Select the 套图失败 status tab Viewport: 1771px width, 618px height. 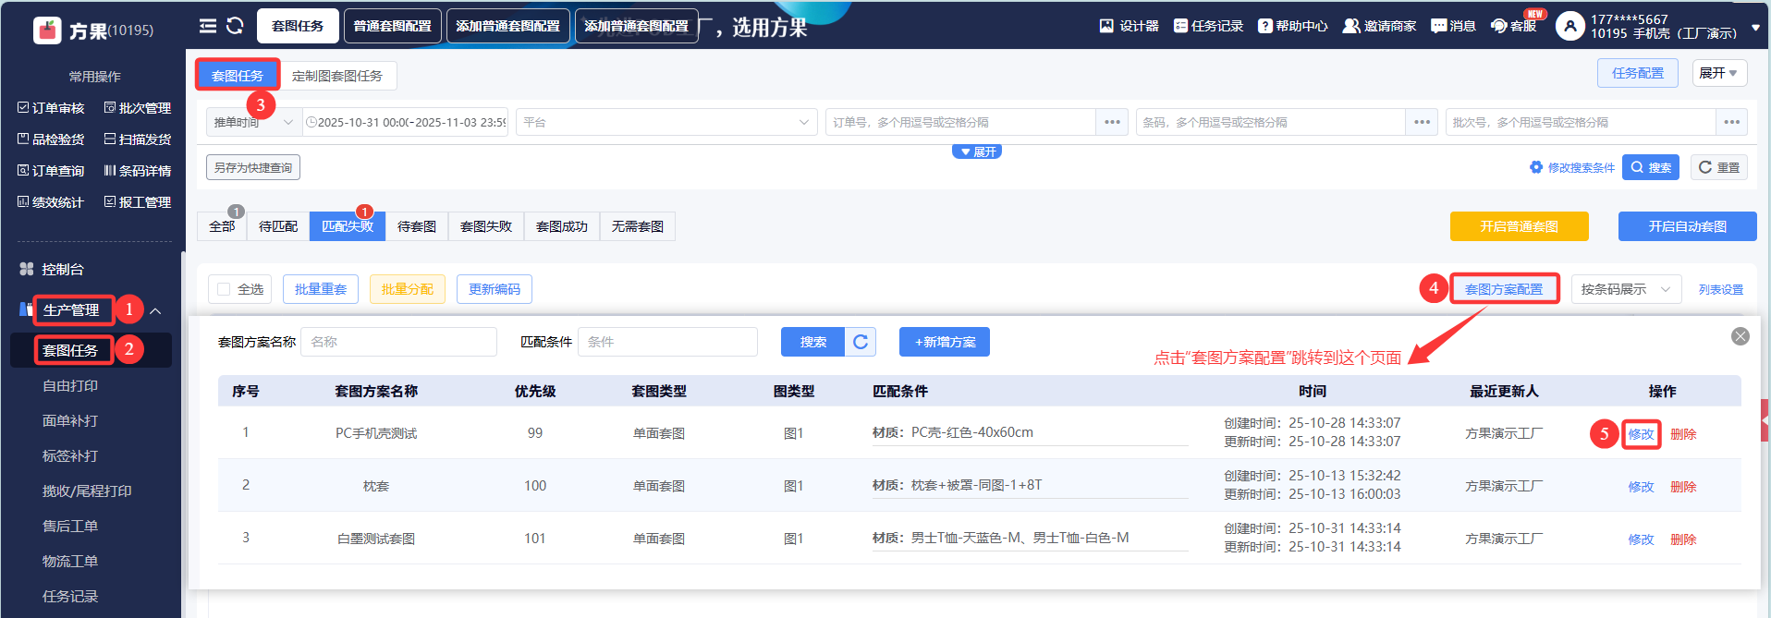[485, 226]
